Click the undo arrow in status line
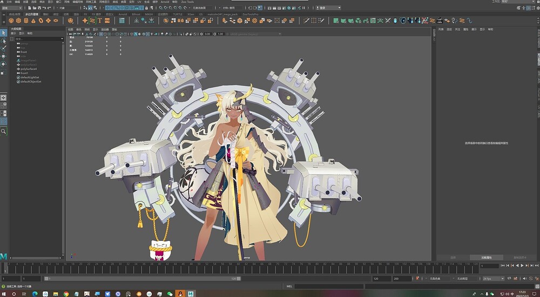 pos(44,8)
